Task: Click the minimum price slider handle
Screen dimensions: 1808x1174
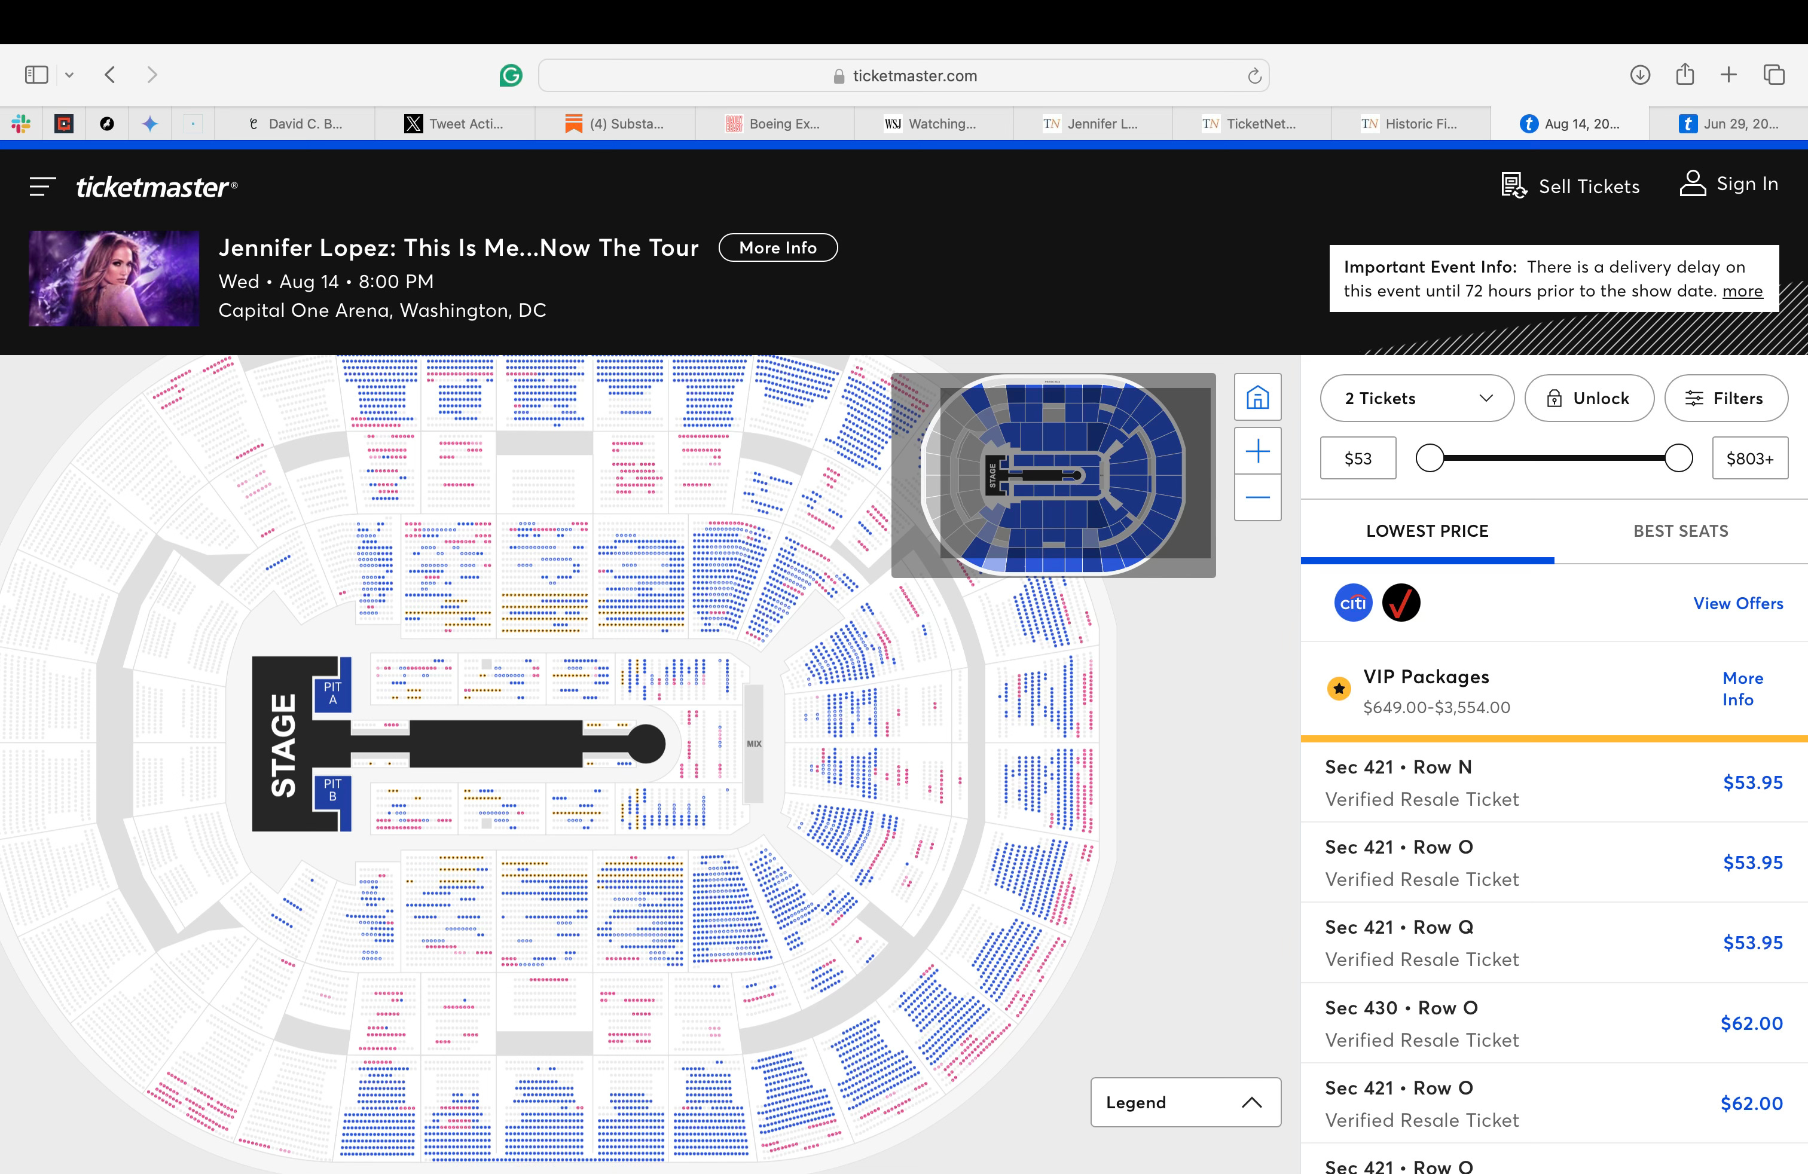Action: [x=1430, y=458]
